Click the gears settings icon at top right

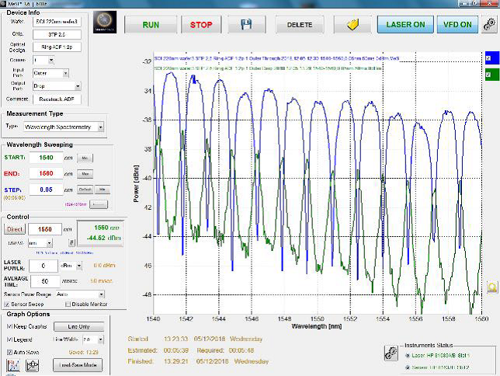pos(489,24)
